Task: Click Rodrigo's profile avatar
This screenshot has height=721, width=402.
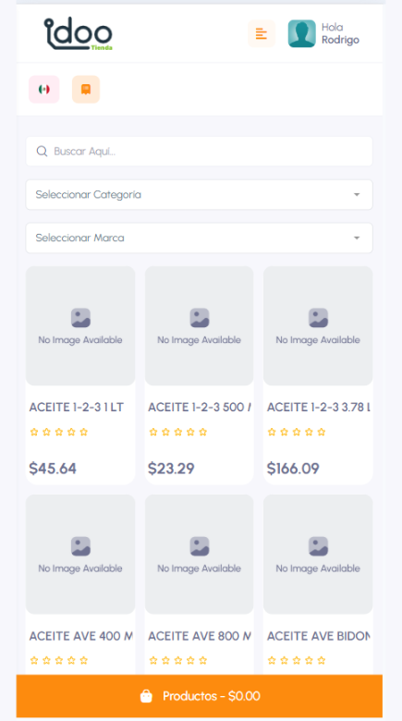Action: click(301, 33)
